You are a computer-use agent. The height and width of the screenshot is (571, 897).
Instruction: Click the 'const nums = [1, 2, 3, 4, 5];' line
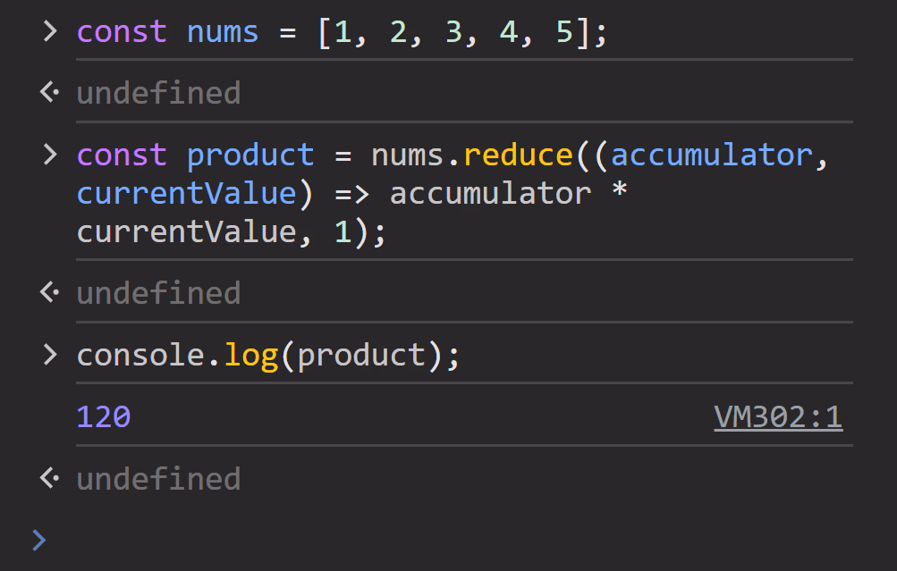(x=342, y=32)
